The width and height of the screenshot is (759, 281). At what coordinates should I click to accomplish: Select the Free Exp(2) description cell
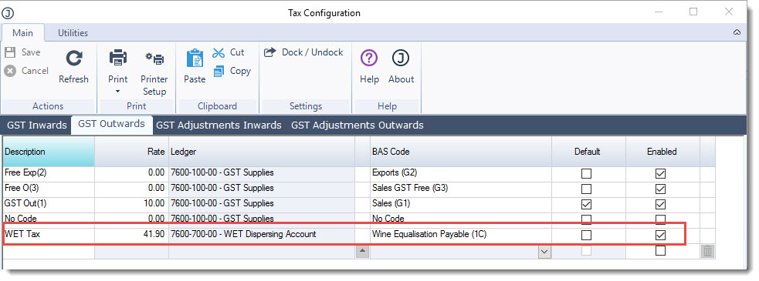pyautogui.click(x=49, y=173)
